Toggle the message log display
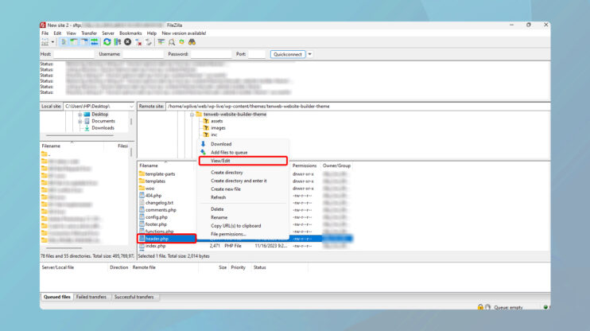590x331 pixels. pos(64,41)
